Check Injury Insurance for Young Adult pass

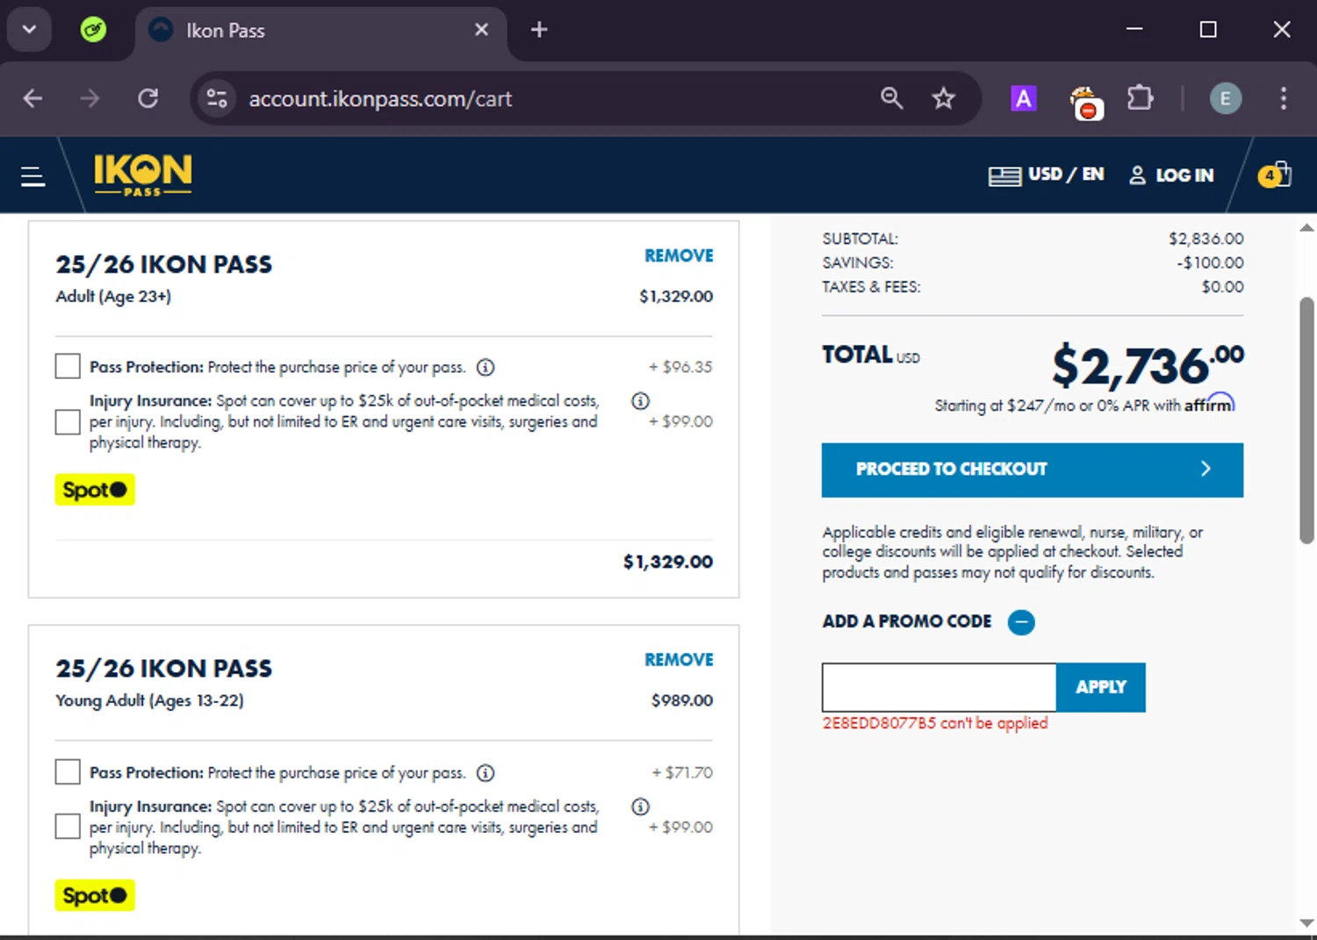[x=68, y=826]
